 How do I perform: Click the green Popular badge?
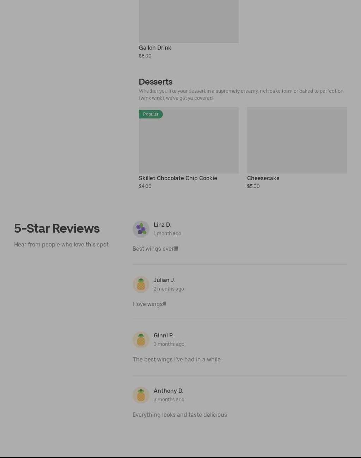pyautogui.click(x=151, y=114)
